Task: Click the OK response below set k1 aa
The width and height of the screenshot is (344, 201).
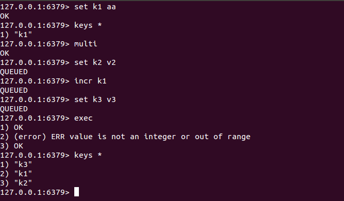Action: click(5, 16)
